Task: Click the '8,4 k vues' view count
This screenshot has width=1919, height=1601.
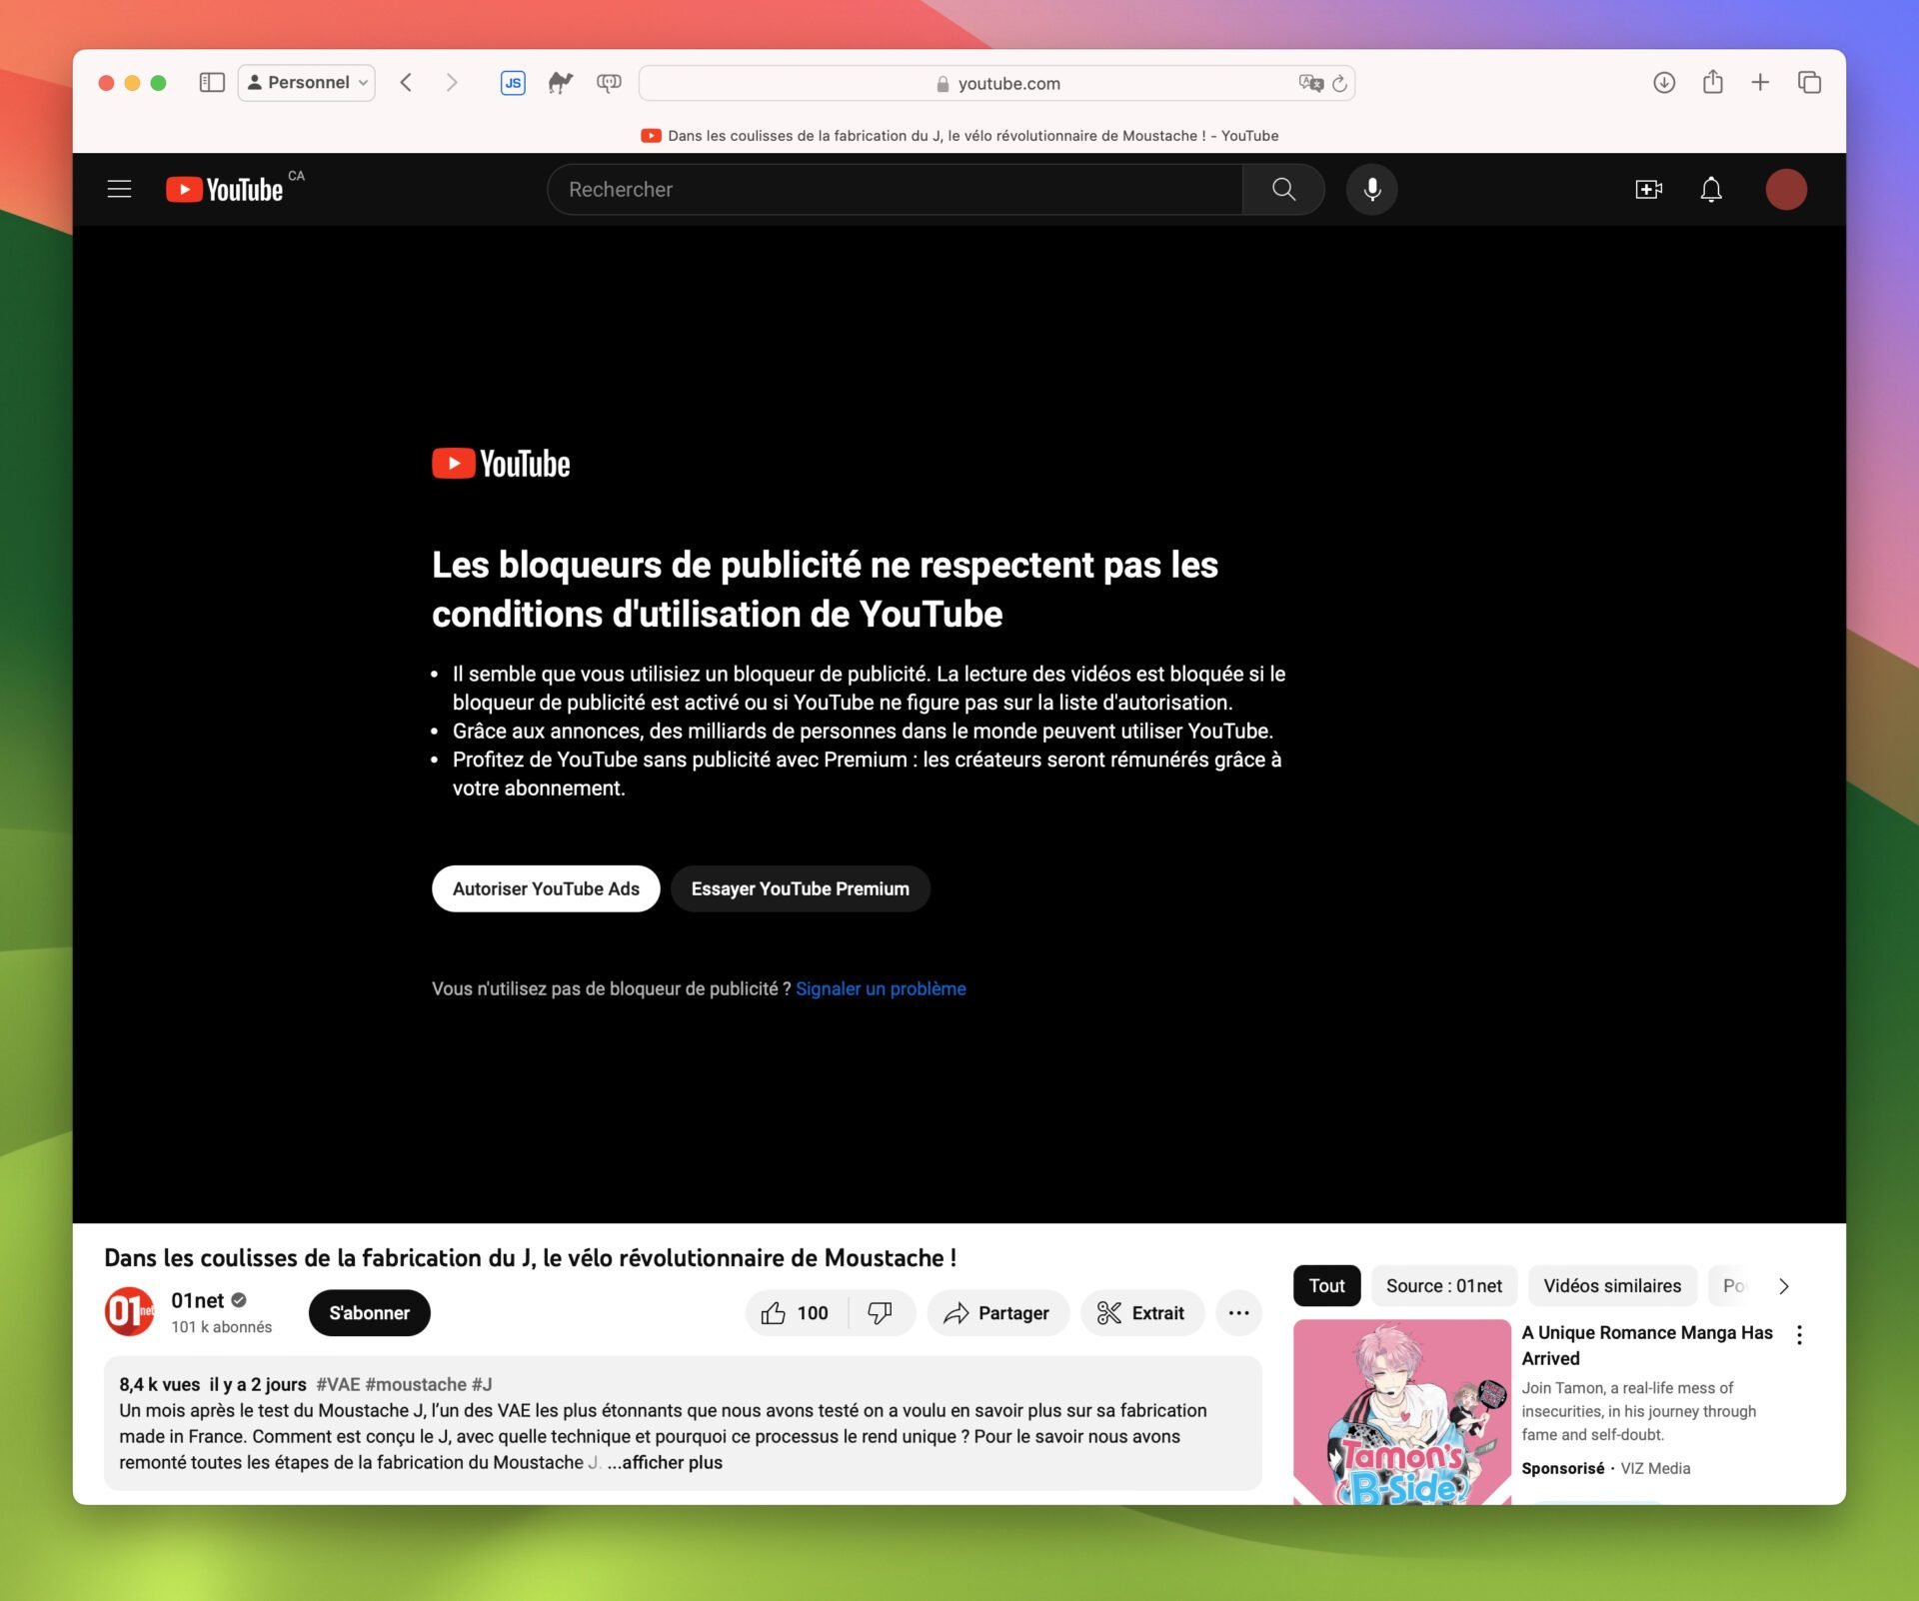Action: (160, 1384)
